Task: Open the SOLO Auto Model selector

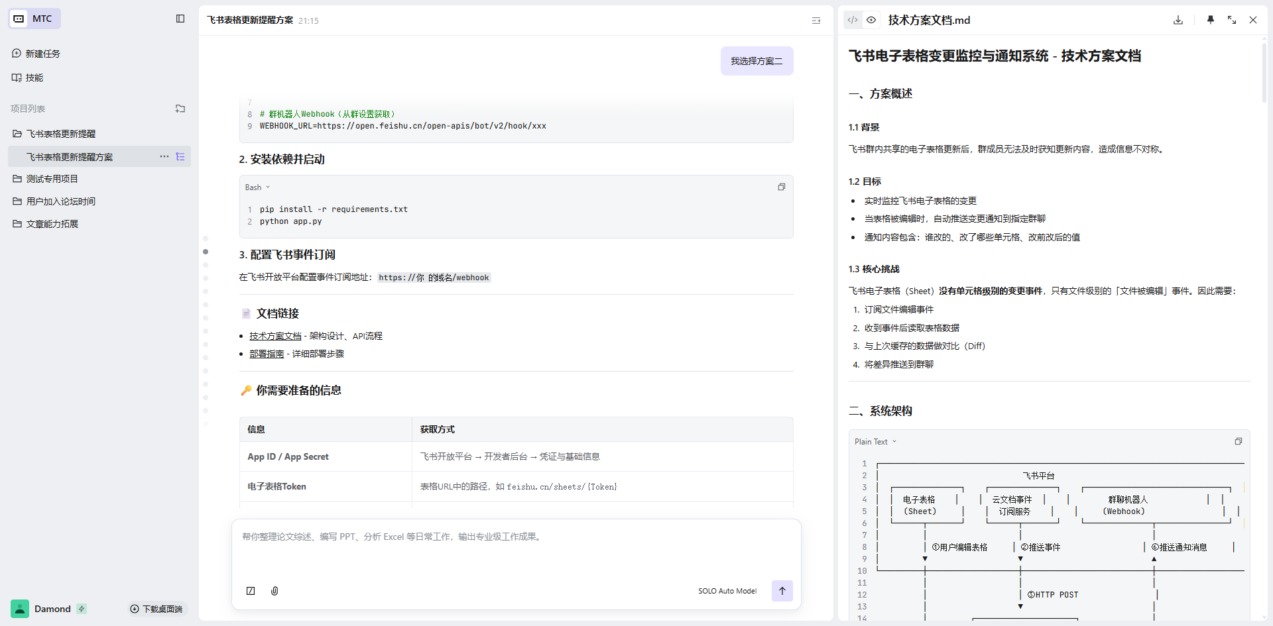Action: [727, 591]
